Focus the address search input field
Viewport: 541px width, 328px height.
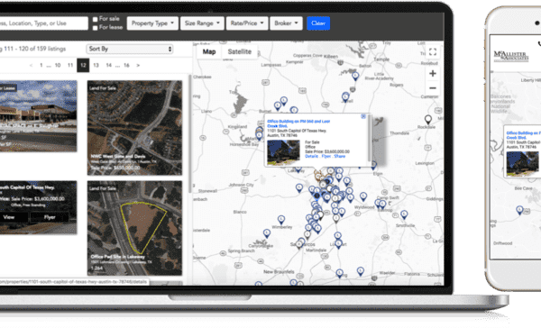tap(43, 23)
